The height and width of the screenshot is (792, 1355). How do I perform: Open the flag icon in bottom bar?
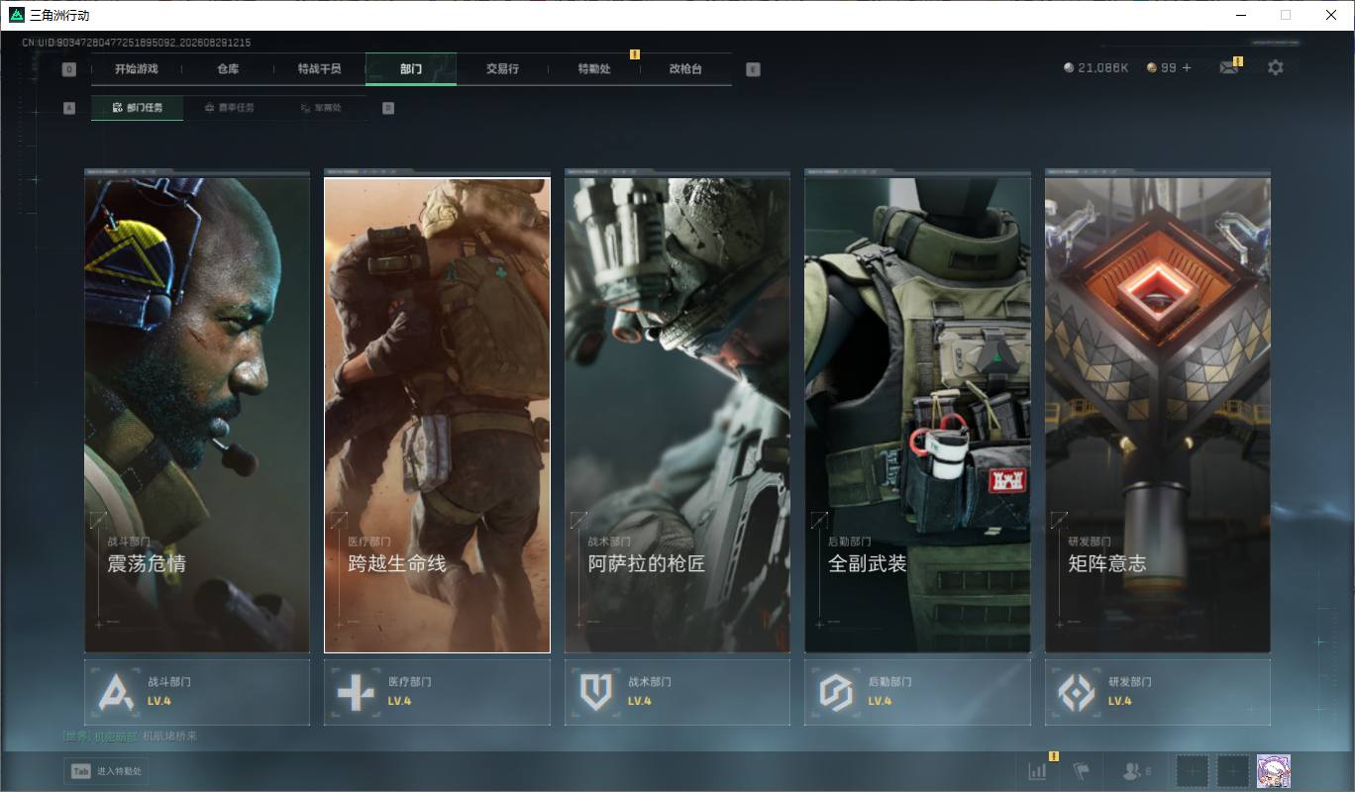(1082, 771)
